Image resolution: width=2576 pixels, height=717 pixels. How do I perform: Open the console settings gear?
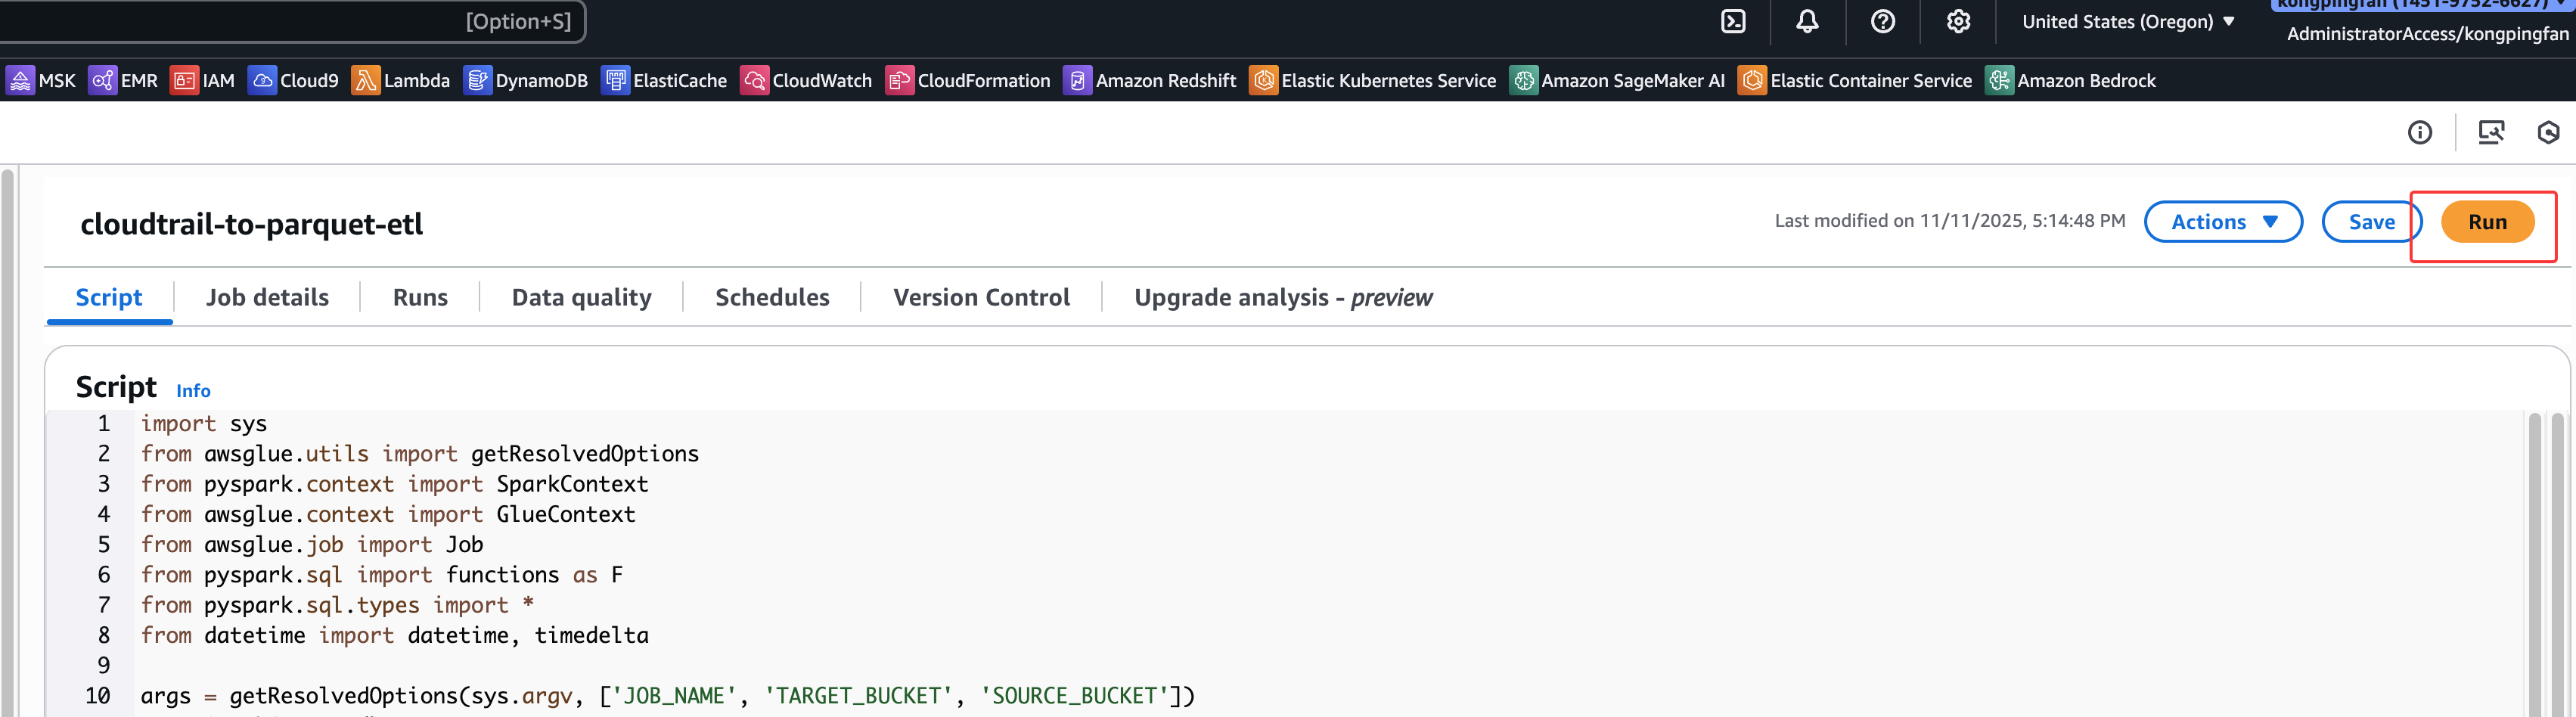tap(1958, 22)
